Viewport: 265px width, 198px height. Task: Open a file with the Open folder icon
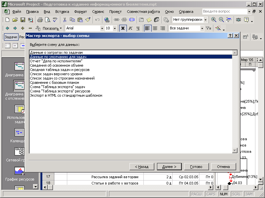click(15, 20)
